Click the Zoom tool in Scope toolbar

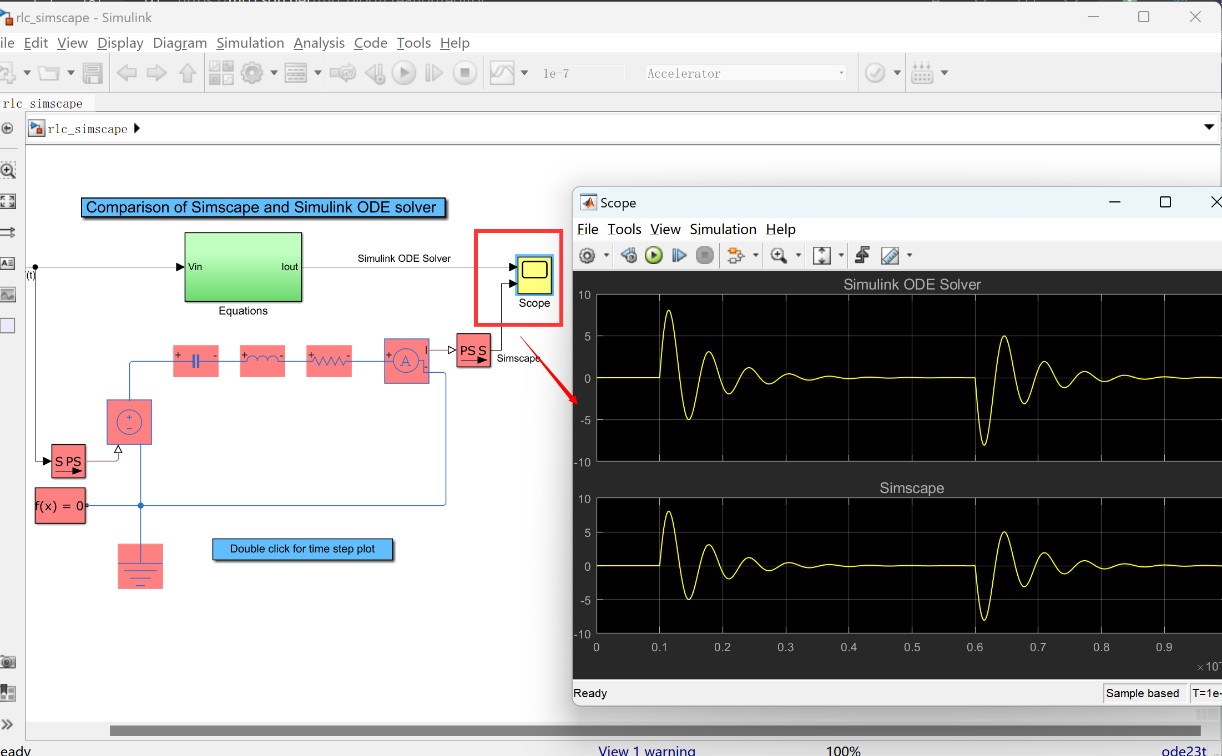pyautogui.click(x=778, y=256)
